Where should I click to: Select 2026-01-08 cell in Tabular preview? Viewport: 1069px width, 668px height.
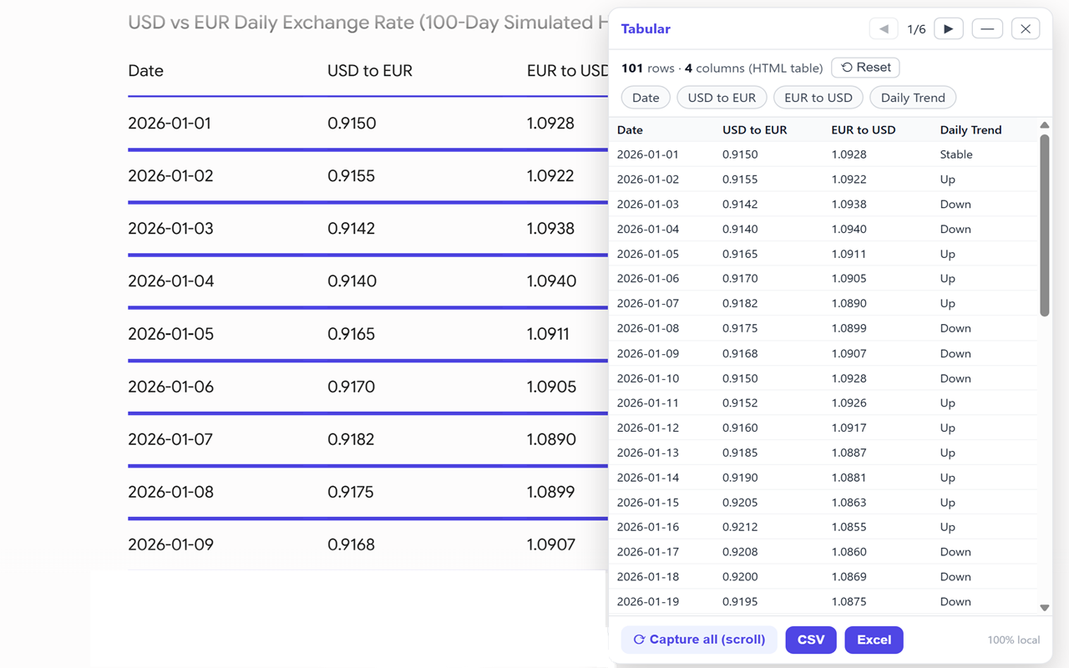[648, 328]
